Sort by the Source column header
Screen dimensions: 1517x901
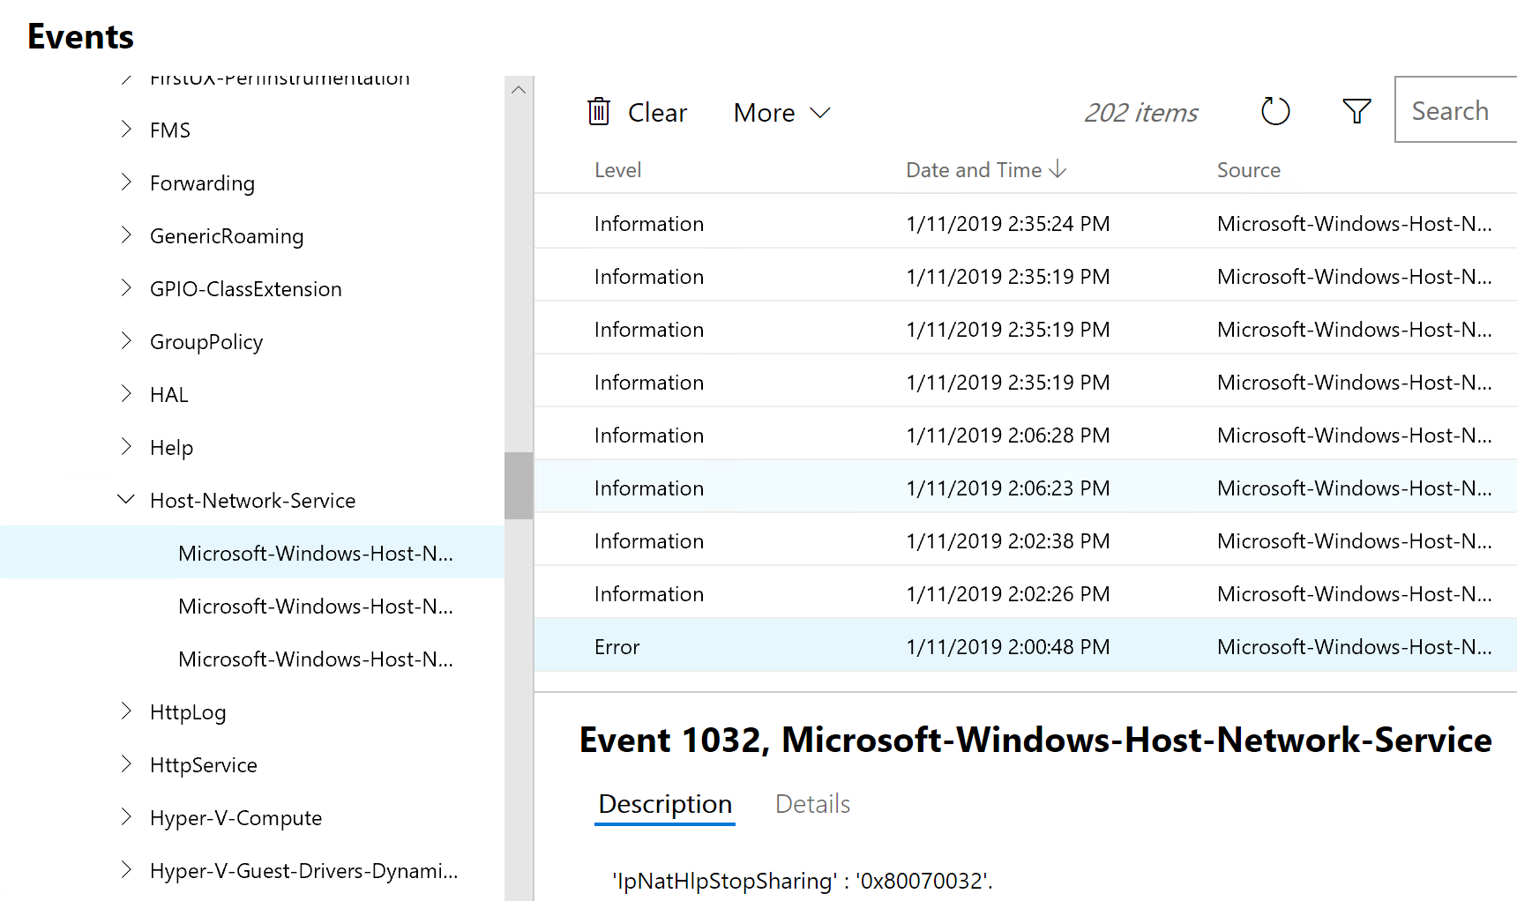click(1249, 170)
